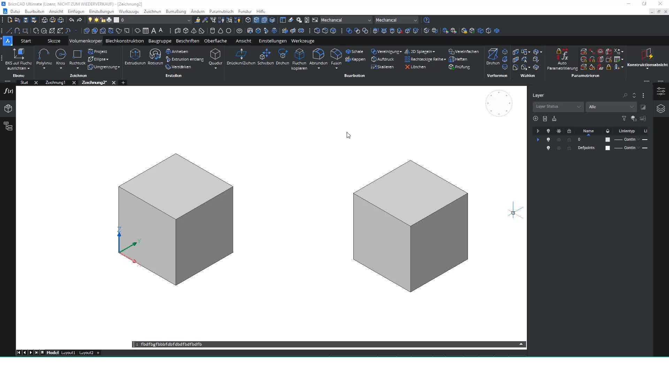669x376 pixels.
Task: Switch to Blechkonstruktion ribbon tab
Action: [x=124, y=41]
